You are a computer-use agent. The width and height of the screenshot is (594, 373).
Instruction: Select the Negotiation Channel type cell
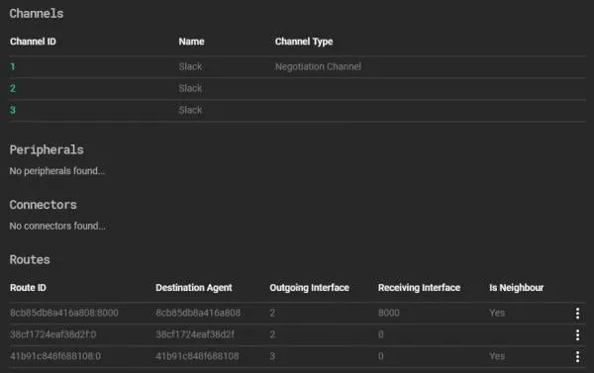(318, 66)
